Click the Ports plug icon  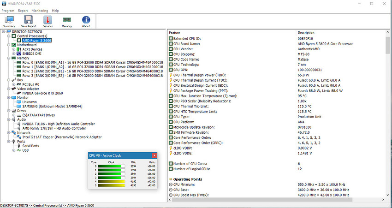(14, 142)
